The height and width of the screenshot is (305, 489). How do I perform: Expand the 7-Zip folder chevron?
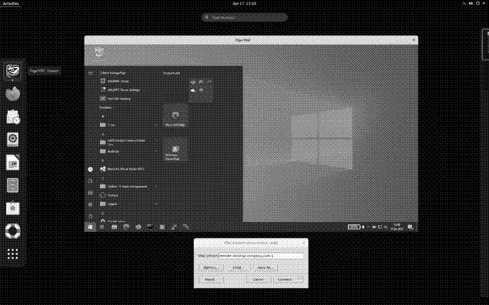156,125
